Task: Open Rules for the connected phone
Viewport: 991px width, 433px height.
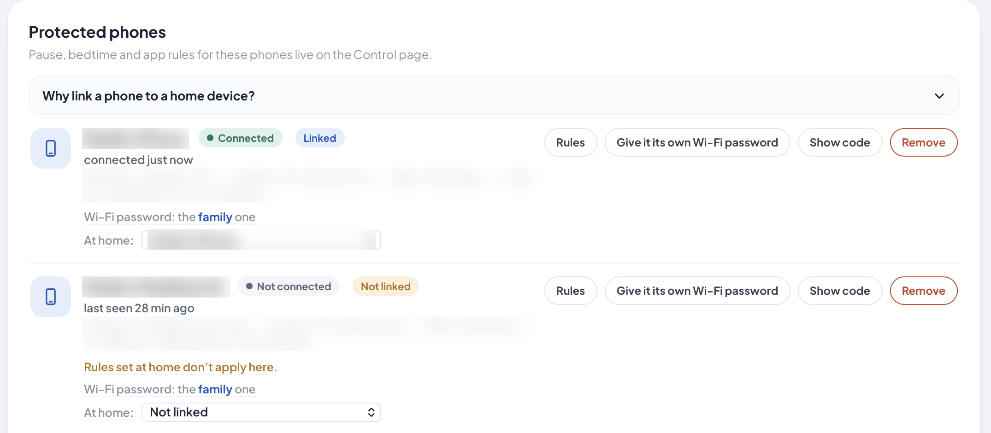Action: pos(570,142)
